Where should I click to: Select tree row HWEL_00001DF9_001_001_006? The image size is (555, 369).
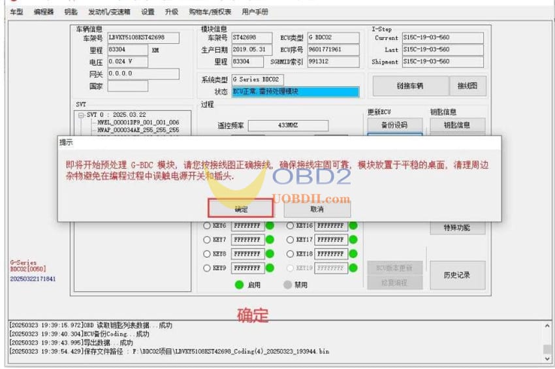click(x=138, y=123)
